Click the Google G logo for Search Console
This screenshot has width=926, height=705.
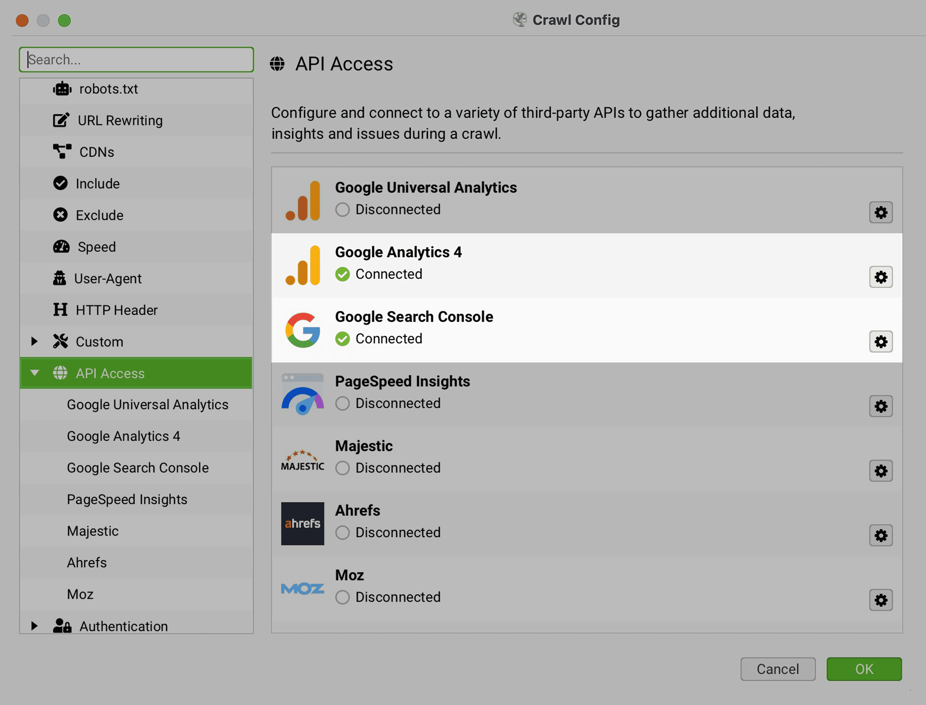tap(303, 330)
